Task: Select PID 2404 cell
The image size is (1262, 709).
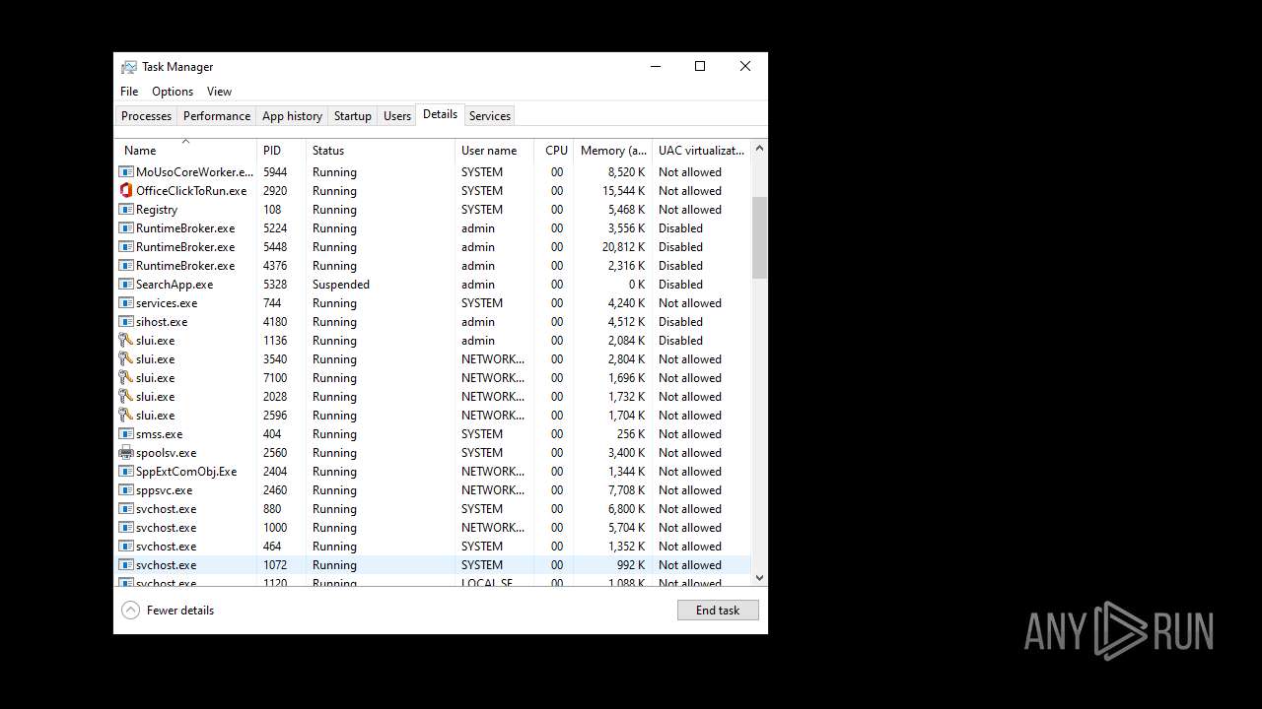Action: pyautogui.click(x=275, y=472)
